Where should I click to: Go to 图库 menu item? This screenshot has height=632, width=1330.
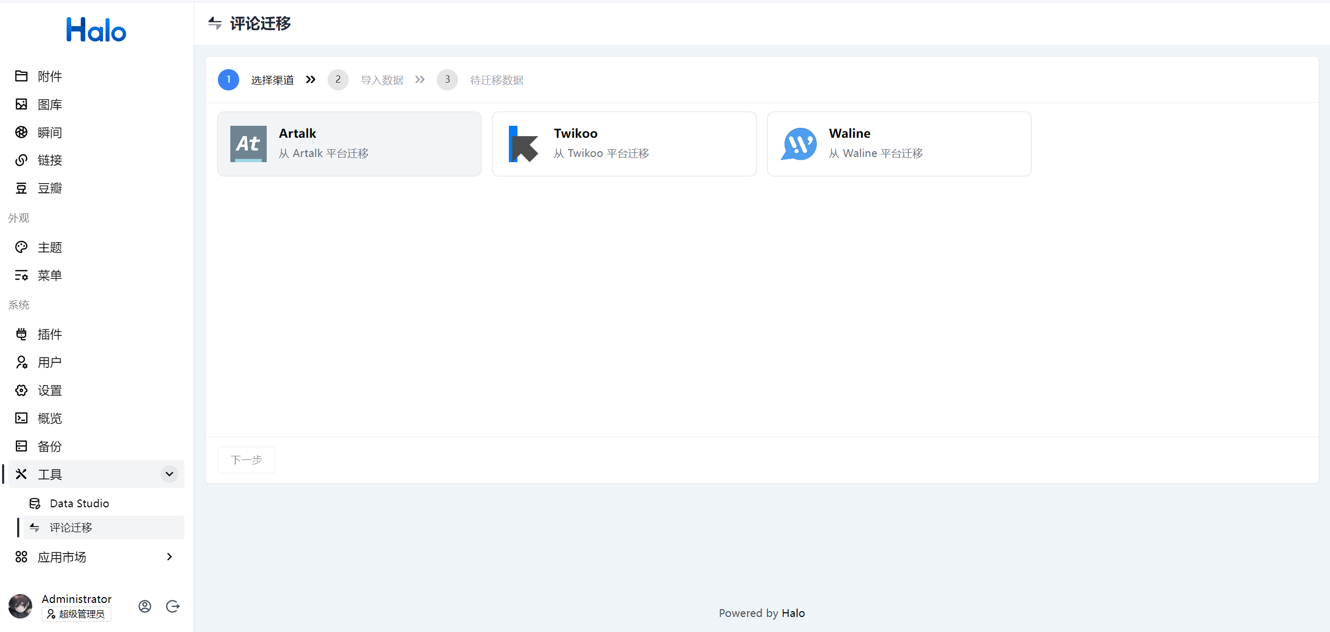[x=96, y=104]
